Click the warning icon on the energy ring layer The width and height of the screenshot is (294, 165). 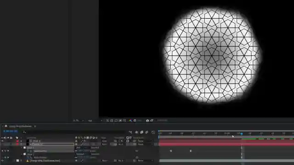pos(28,161)
